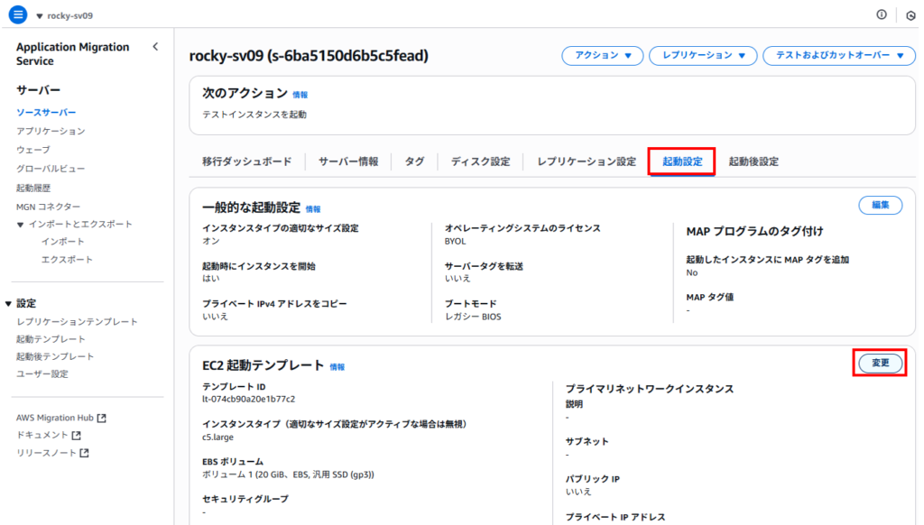
Task: Click the Application Migration Service sidebar title
Action: pos(72,53)
